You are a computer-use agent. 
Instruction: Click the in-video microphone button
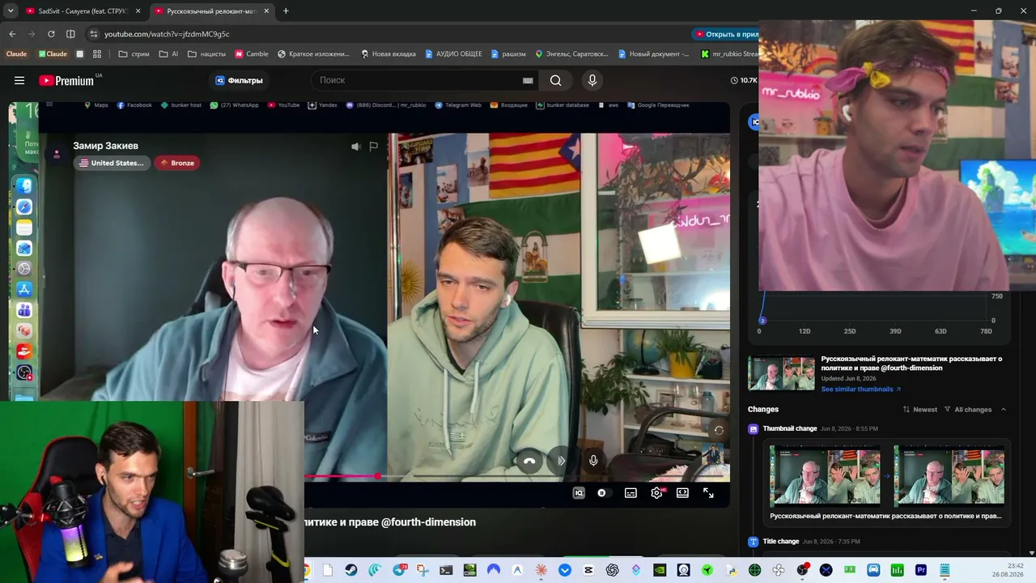(x=593, y=461)
